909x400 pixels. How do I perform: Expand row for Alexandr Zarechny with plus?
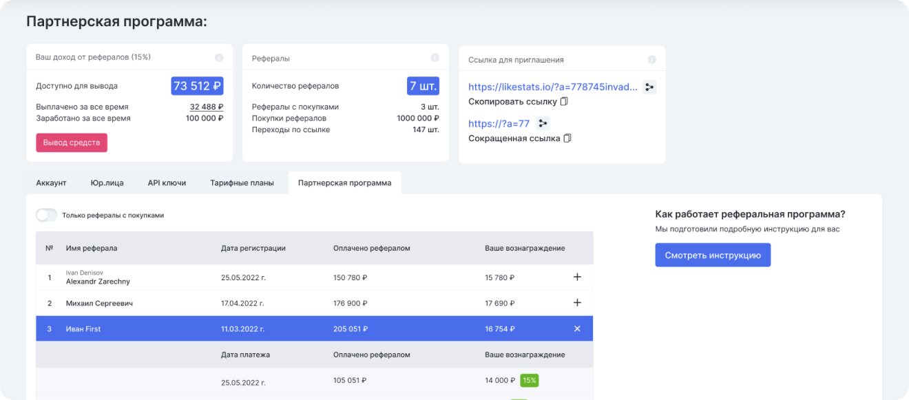[x=577, y=277]
